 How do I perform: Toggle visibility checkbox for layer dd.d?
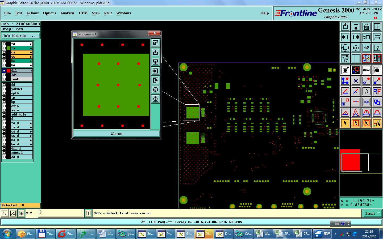click(x=4, y=157)
